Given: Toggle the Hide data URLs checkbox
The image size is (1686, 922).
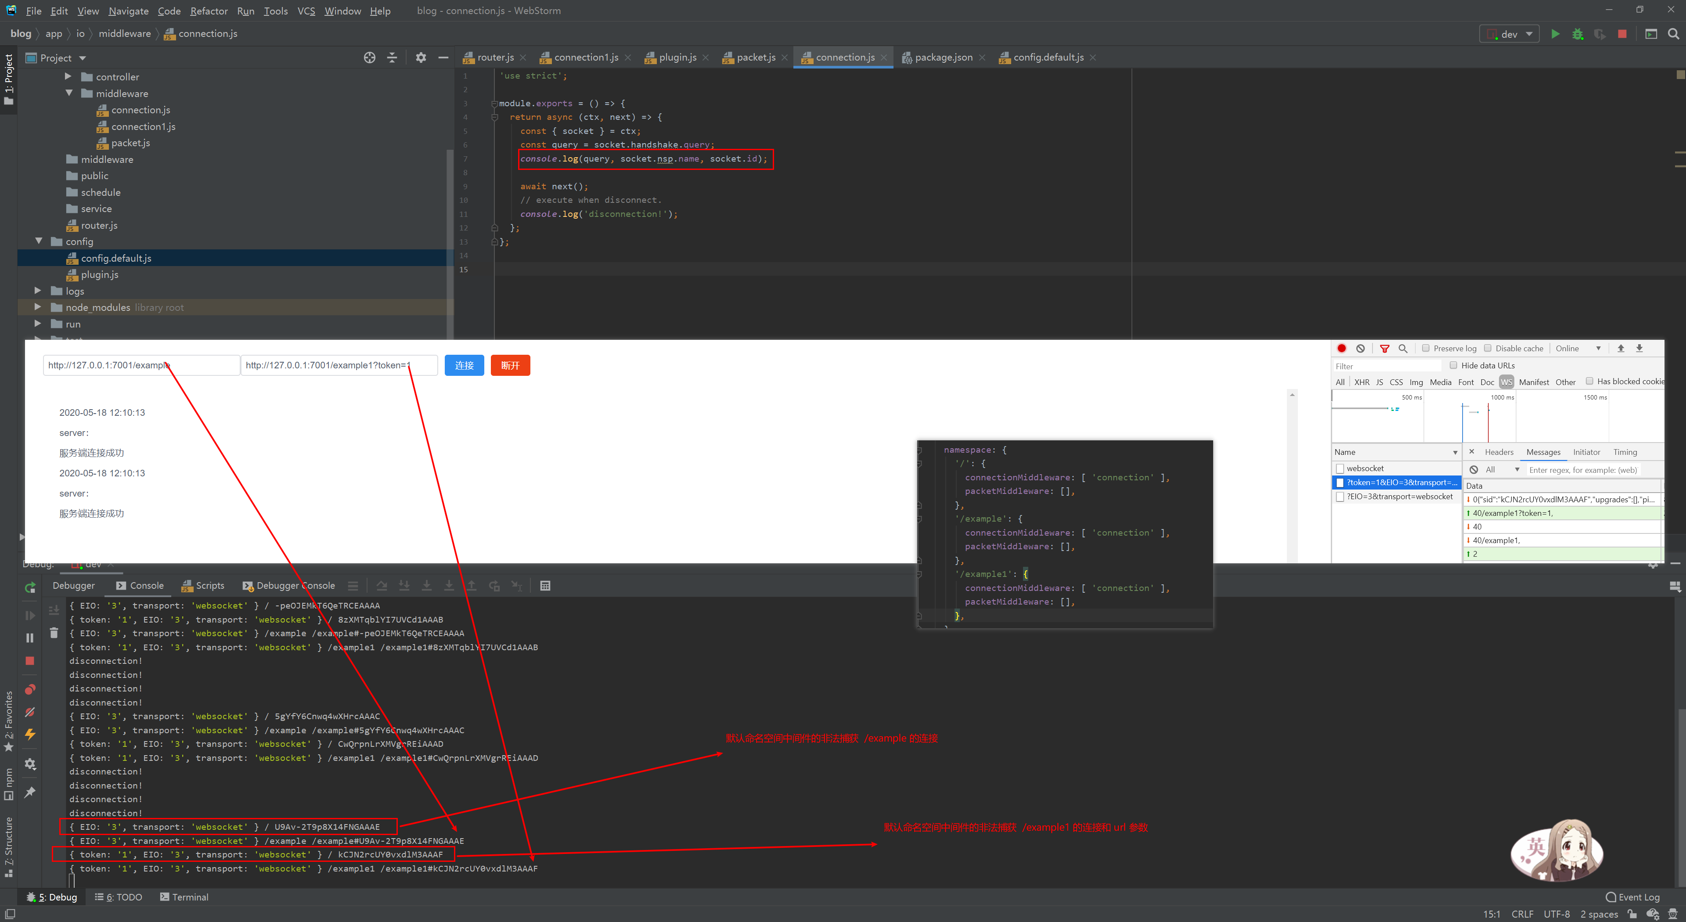Looking at the screenshot, I should [x=1453, y=365].
